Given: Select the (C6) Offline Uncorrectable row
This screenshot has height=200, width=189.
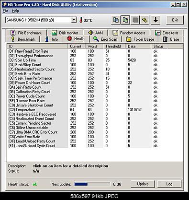Looking at the screenshot, I should [95, 128].
